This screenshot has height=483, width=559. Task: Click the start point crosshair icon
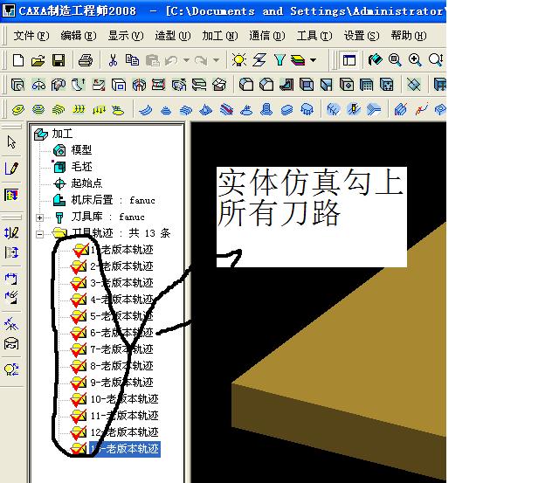(x=59, y=183)
